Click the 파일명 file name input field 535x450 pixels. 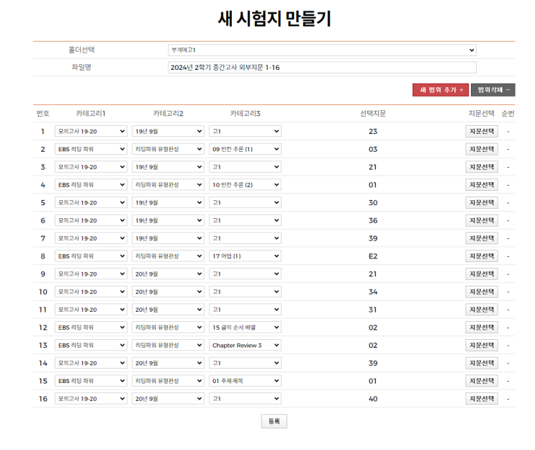[322, 67]
